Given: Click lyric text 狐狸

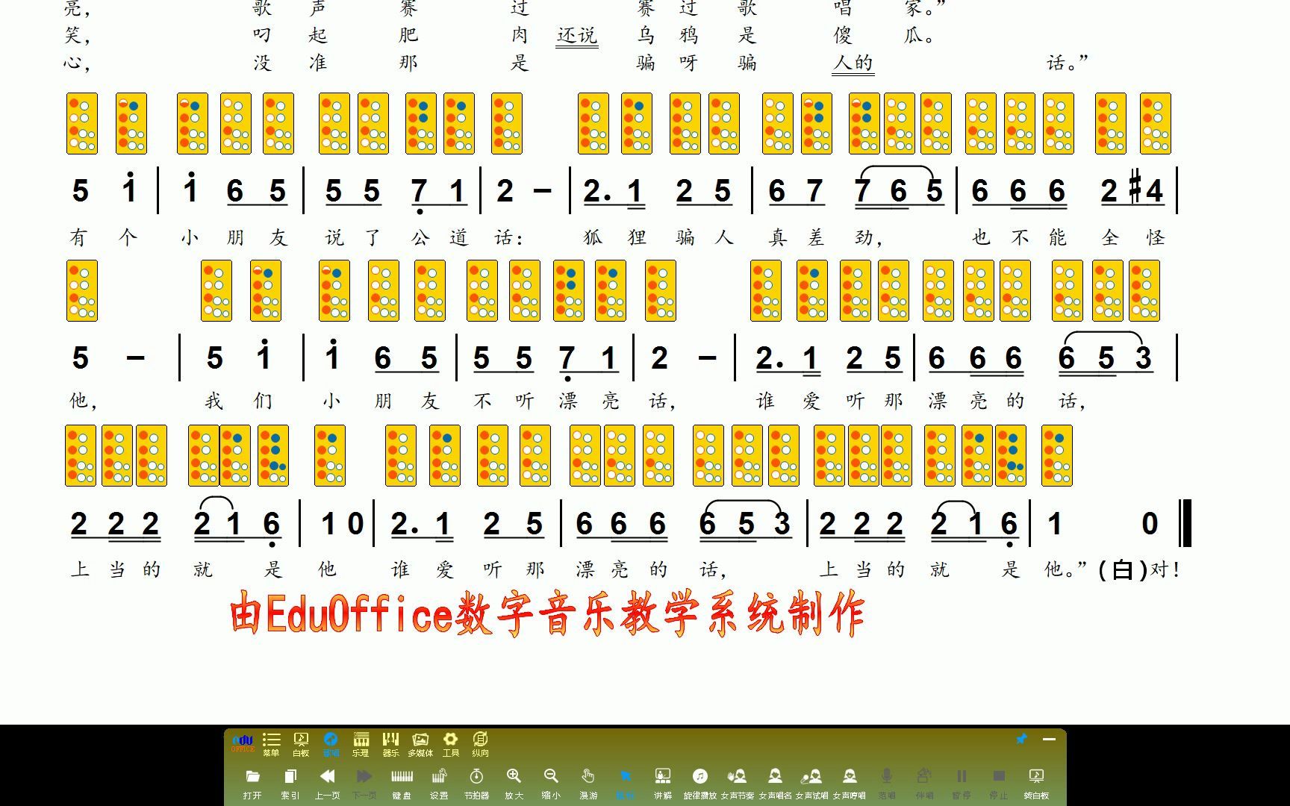Looking at the screenshot, I should tap(615, 237).
